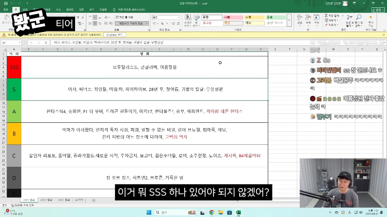Click the Delete cells (삭제) icon
The image size is (387, 217).
(308, 20)
